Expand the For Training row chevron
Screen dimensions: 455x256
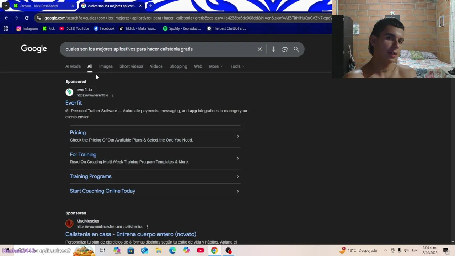(x=237, y=158)
